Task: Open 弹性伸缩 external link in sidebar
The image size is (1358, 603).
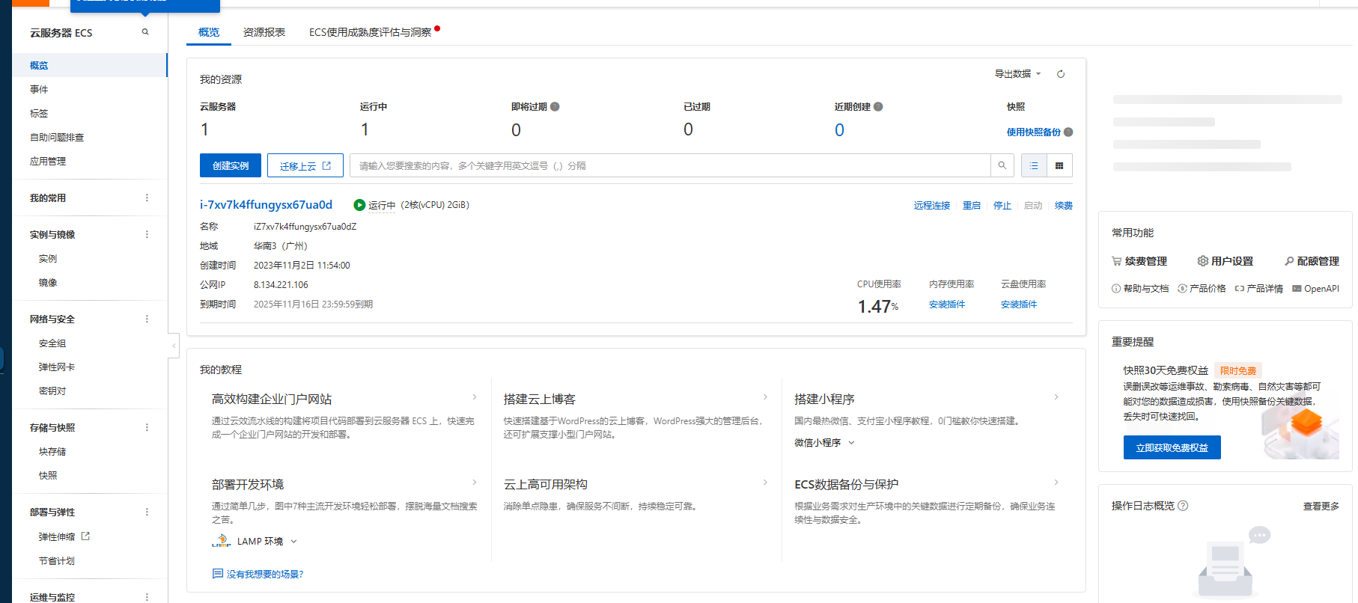Action: tap(64, 536)
